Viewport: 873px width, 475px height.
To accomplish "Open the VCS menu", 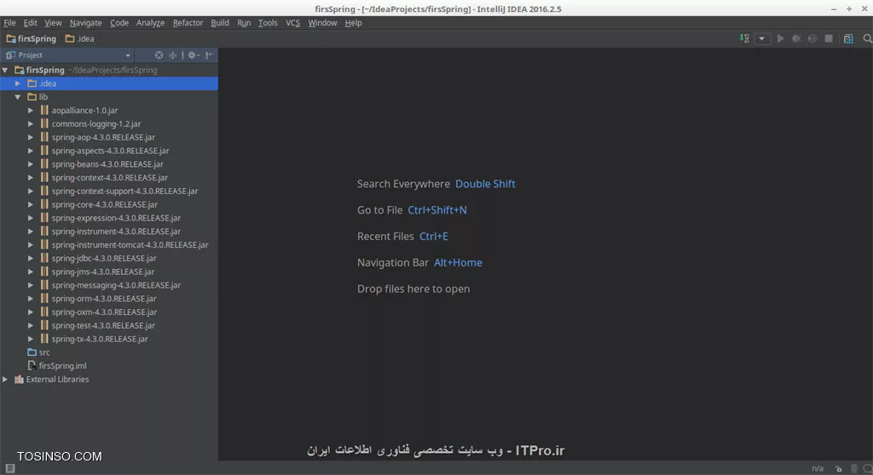I will click(x=293, y=23).
